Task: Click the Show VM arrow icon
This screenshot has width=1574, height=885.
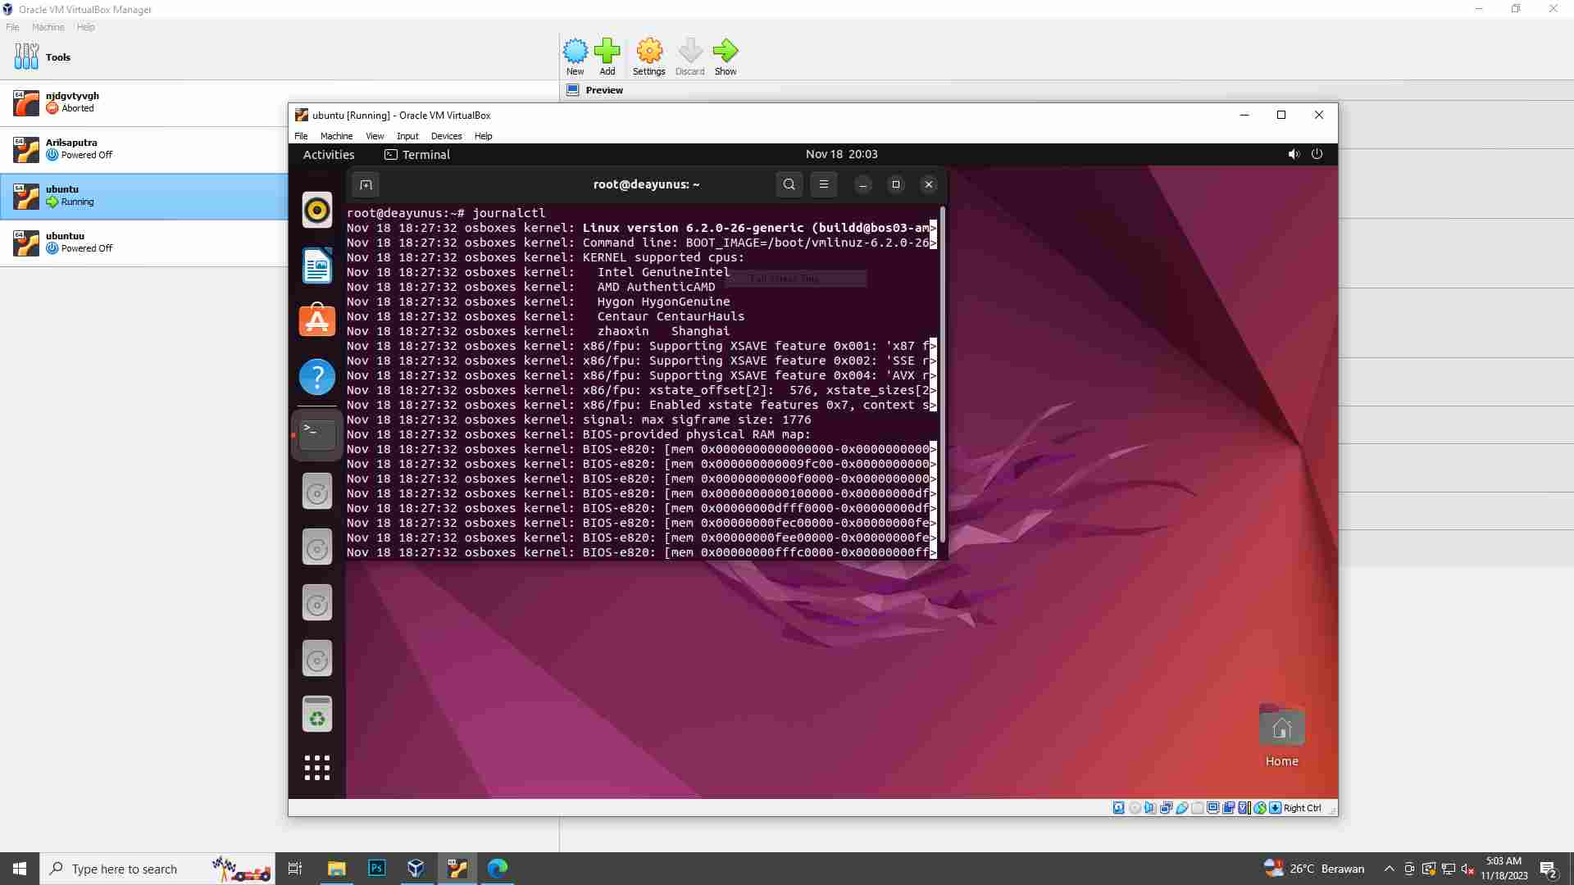Action: (726, 57)
